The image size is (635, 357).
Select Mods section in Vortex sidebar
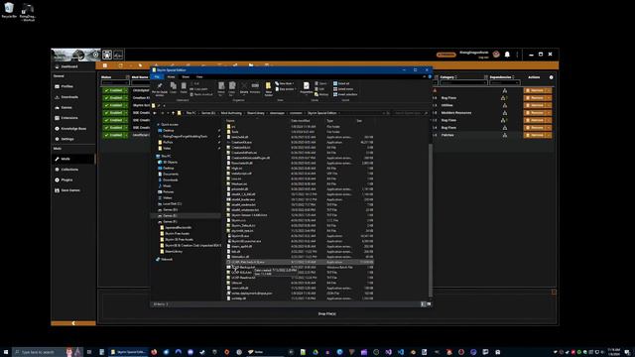click(x=72, y=159)
